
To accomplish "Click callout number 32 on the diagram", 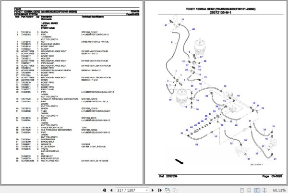I will click(x=231, y=144).
